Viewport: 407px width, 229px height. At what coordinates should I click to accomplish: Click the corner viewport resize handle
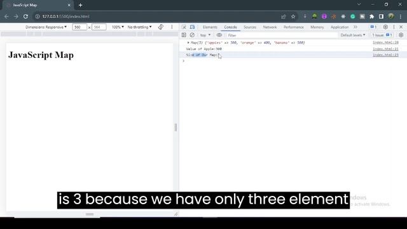click(176, 214)
